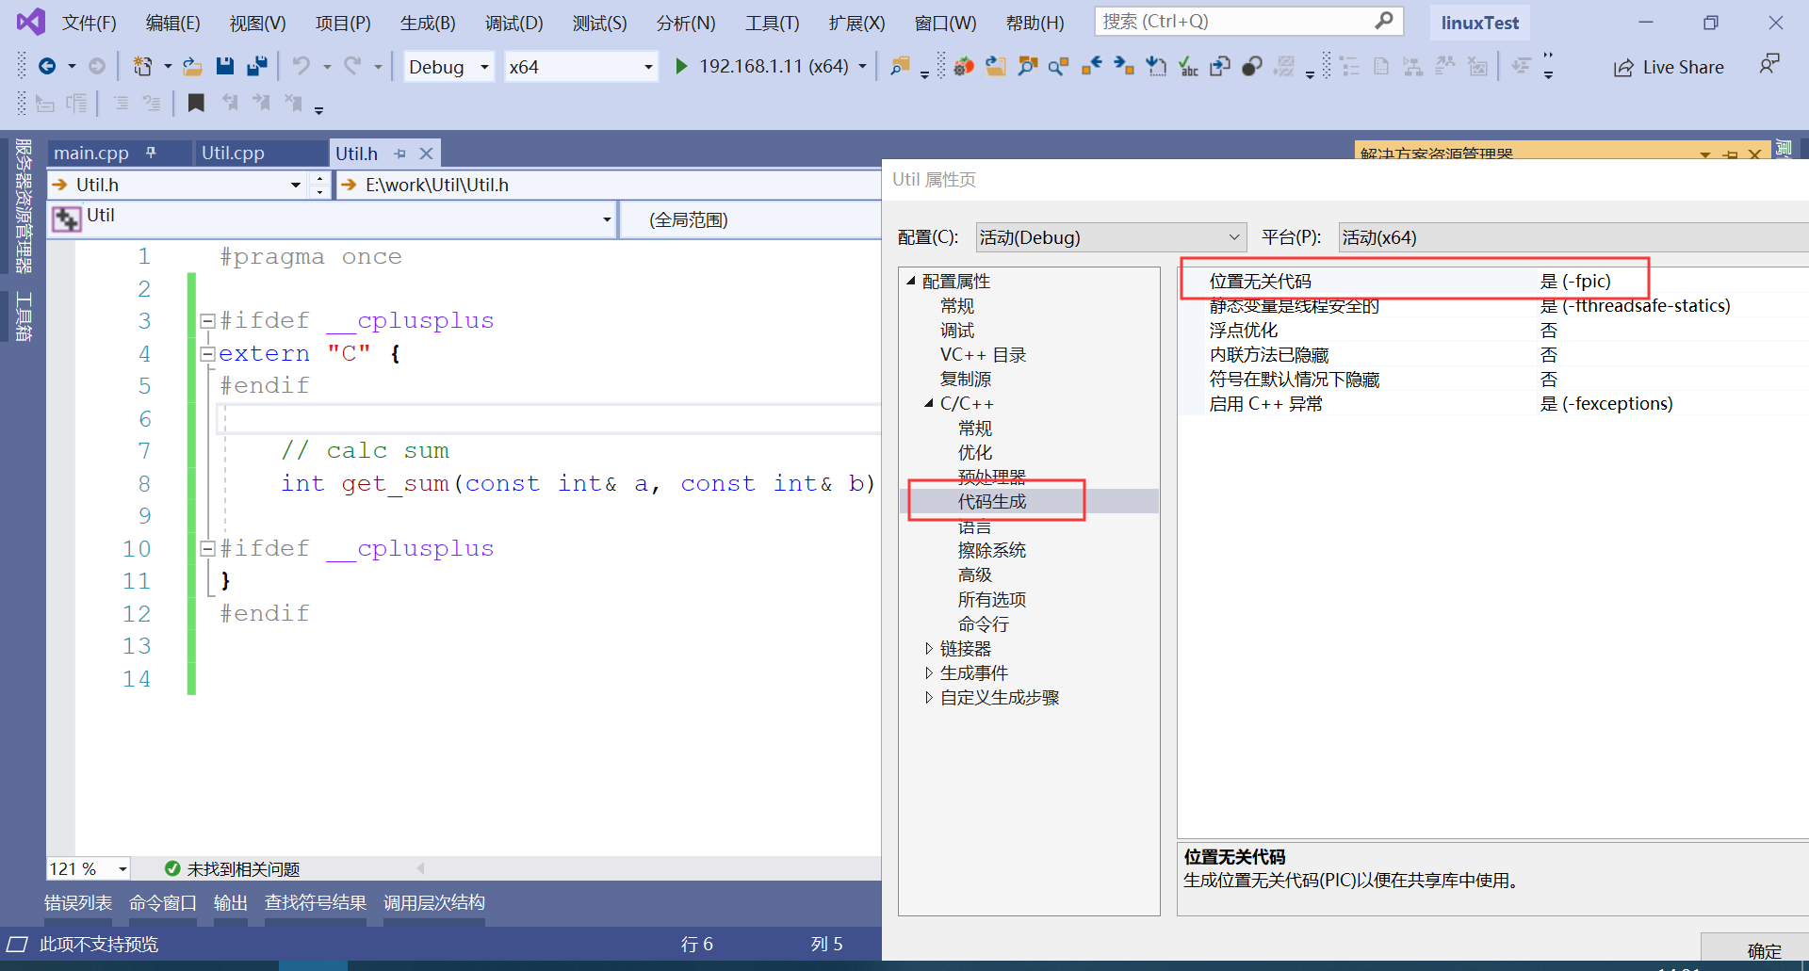Open the 输出 panel at the bottom
The height and width of the screenshot is (971, 1809).
[x=231, y=902]
